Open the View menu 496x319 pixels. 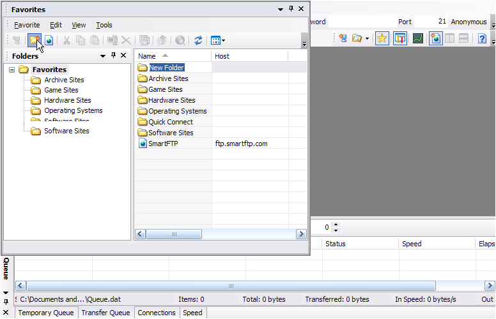tap(79, 25)
